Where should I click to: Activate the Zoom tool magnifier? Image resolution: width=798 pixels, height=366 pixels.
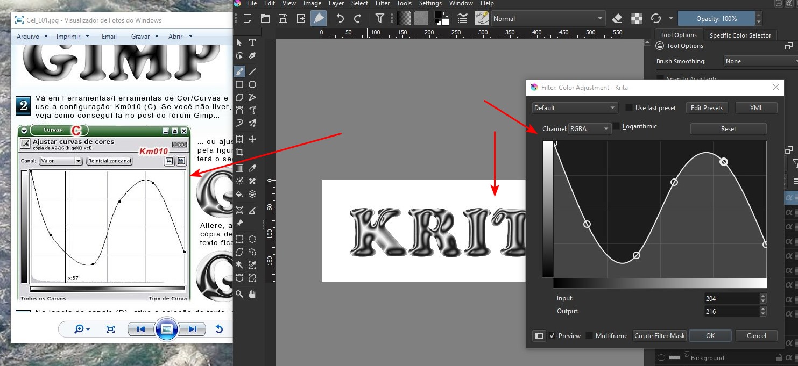(239, 293)
